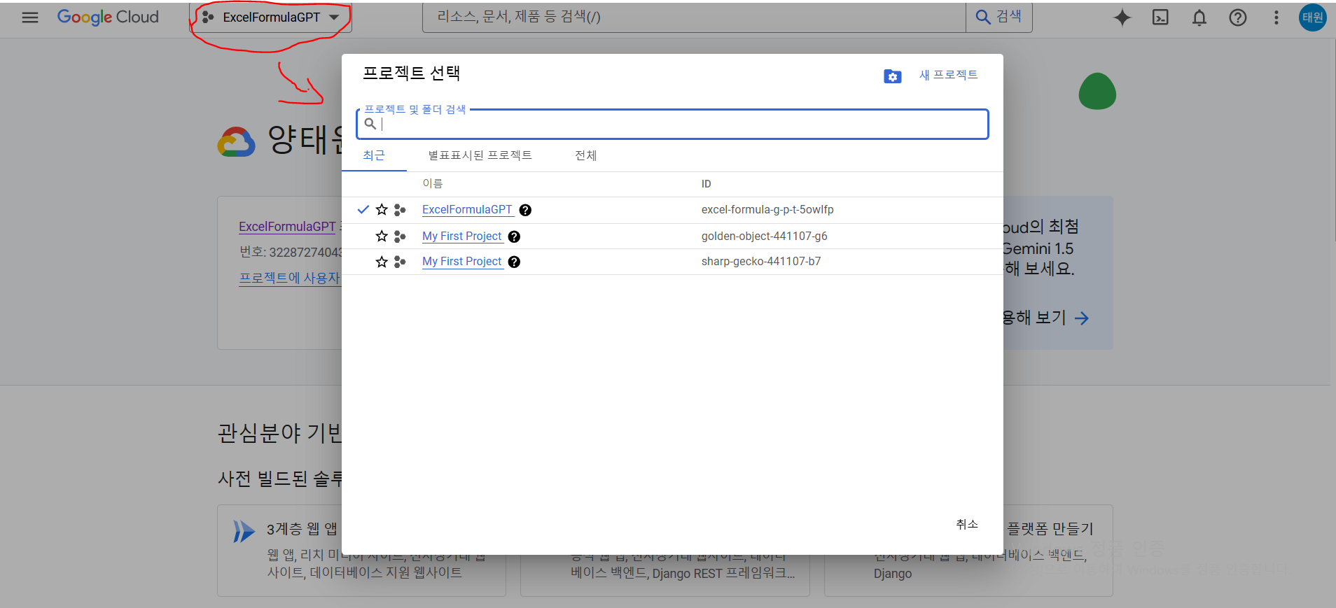The image size is (1336, 608).
Task: Click the excel-formula-g-p-t-5owlfp ID text
Action: [x=767, y=210]
